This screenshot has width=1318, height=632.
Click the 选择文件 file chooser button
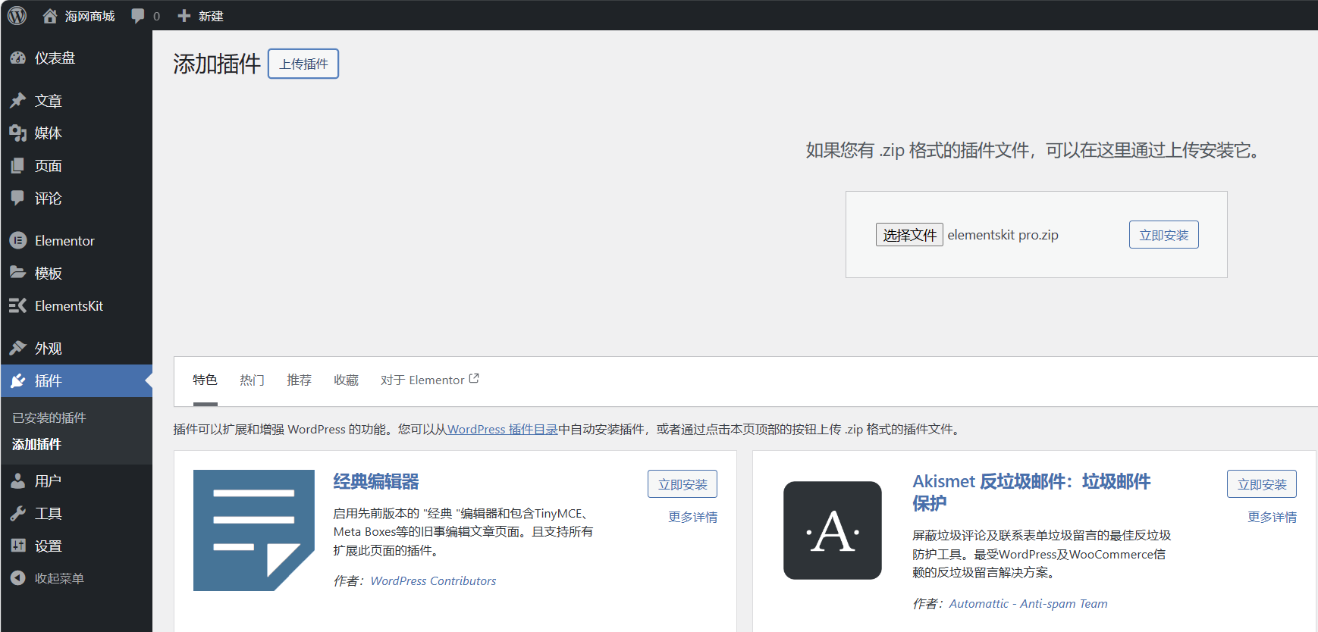pyautogui.click(x=909, y=235)
